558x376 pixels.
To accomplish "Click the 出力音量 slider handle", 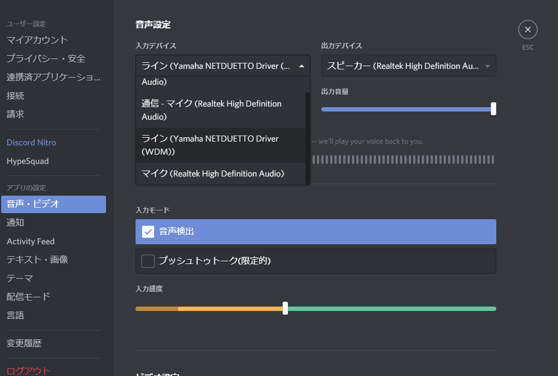I will coord(494,109).
